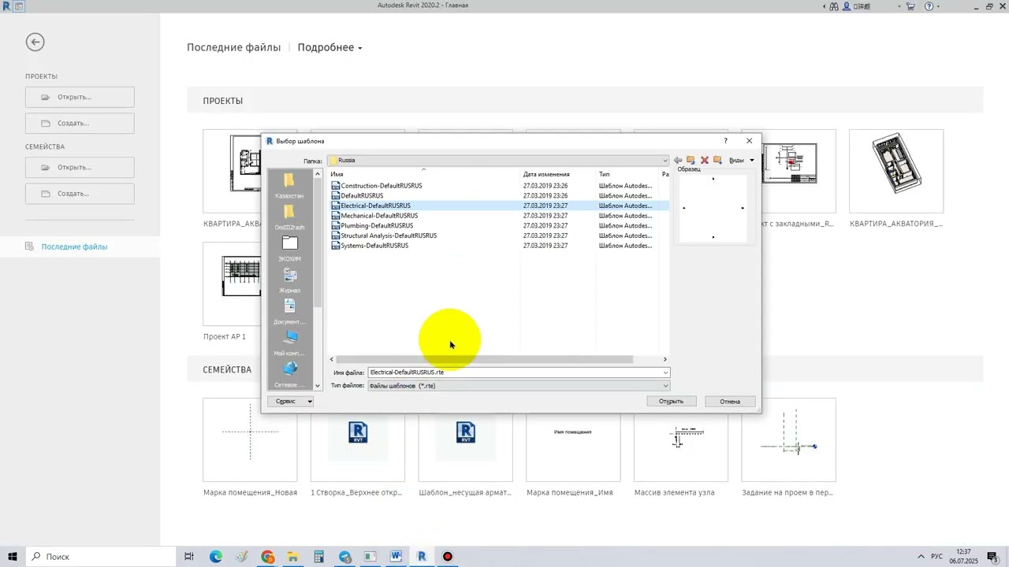The width and height of the screenshot is (1009, 567).
Task: Click the Revit taskbar icon
Action: pos(422,557)
